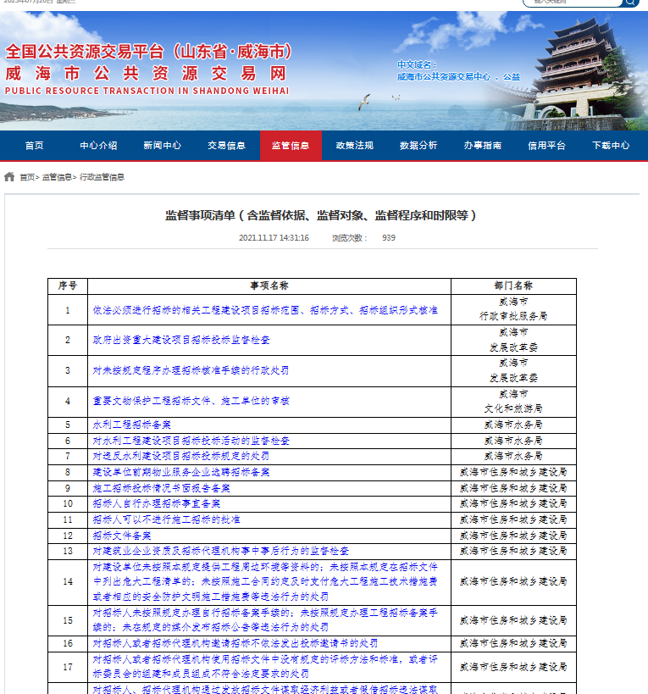Image resolution: width=648 pixels, height=694 pixels.
Task: Click the 行政监管信息 breadcrumb link
Action: [102, 177]
